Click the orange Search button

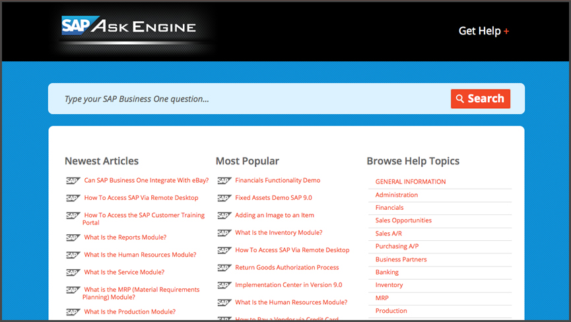pyautogui.click(x=481, y=98)
